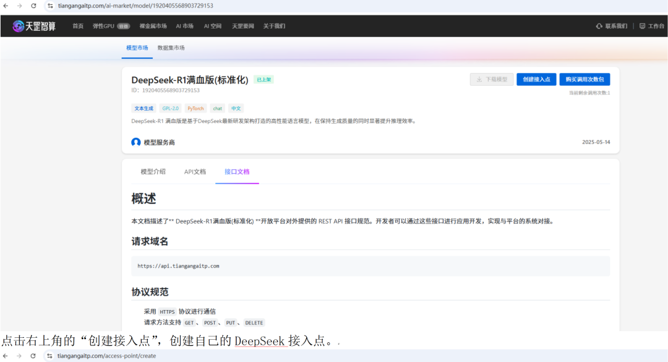
Task: Click the top address bar URL
Action: tap(135, 6)
